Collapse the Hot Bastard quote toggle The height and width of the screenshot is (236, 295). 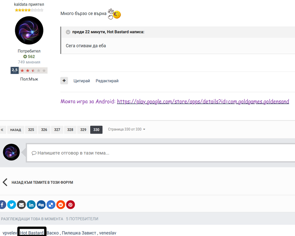point(68,32)
